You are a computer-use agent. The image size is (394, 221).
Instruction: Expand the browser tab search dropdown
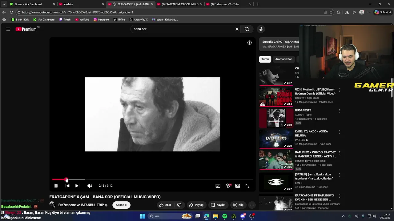click(x=4, y=4)
